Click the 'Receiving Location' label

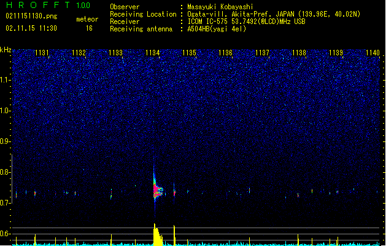[143, 14]
